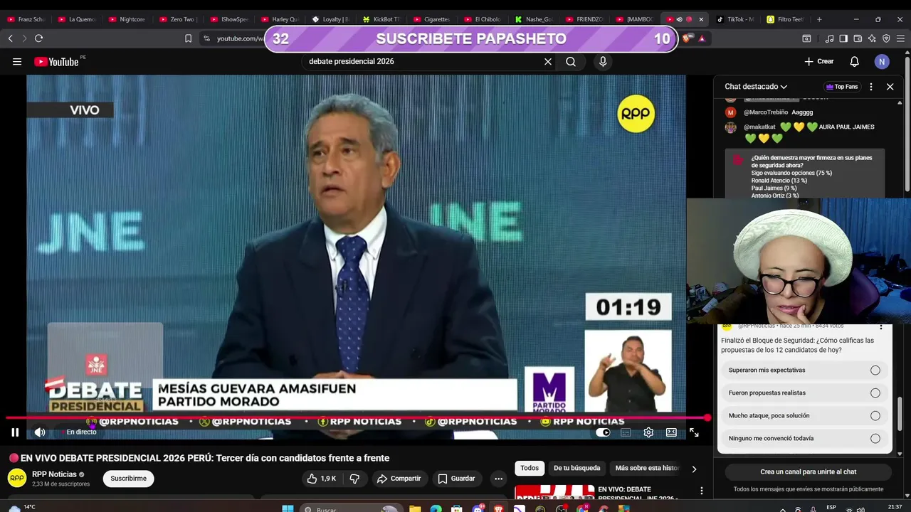This screenshot has width=911, height=512.
Task: Click the red video progress bar
Action: pyautogui.click(x=356, y=418)
